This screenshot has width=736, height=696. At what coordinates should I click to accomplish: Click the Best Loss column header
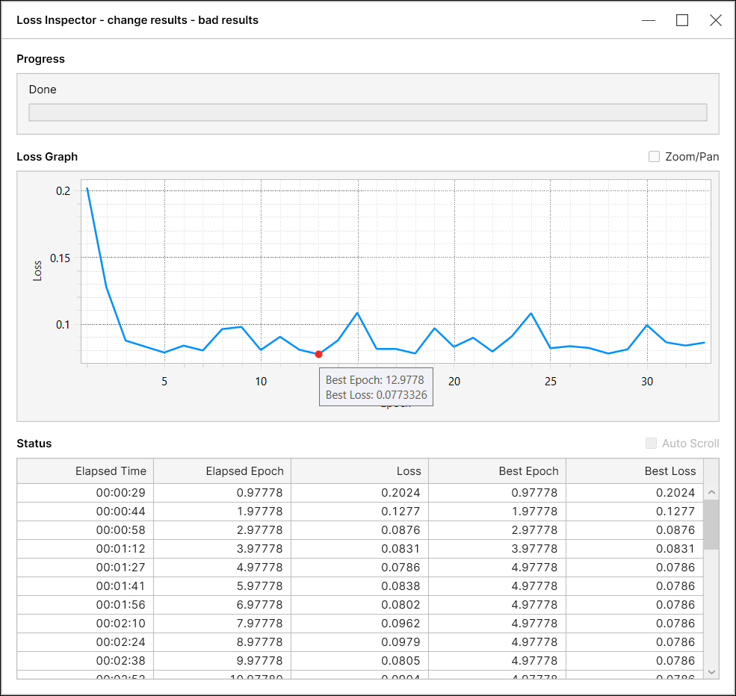634,471
